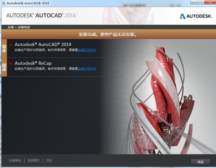Select the Autodesk® ReCap product title
216x168 pixels.
(33, 63)
